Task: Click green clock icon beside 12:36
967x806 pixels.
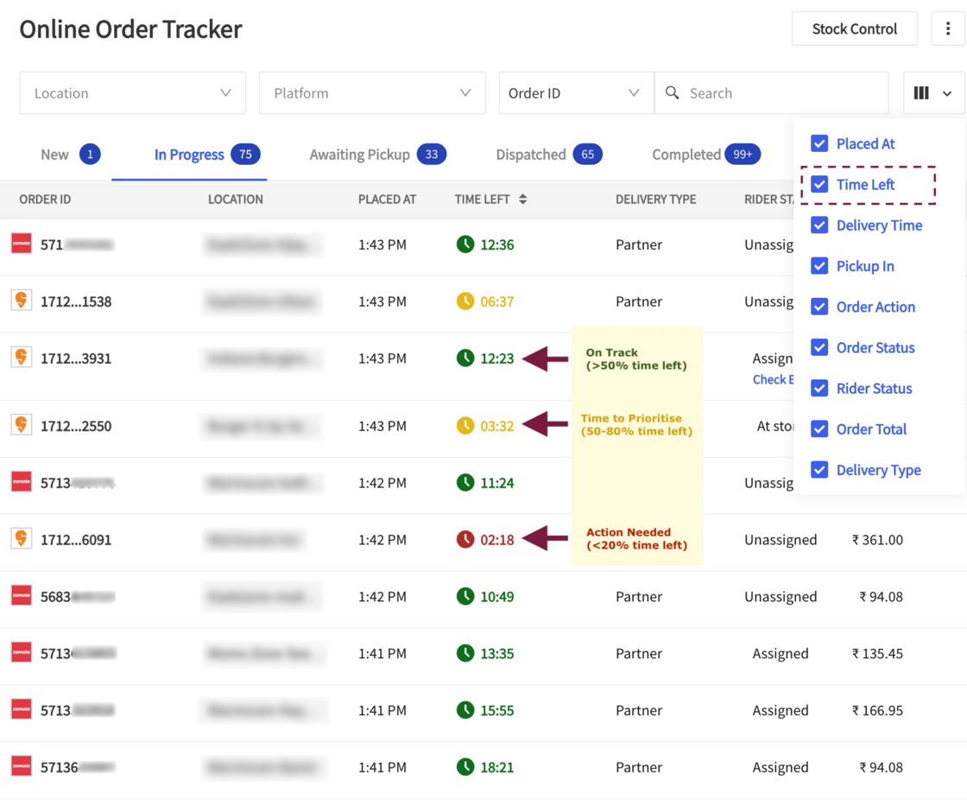Action: click(465, 244)
